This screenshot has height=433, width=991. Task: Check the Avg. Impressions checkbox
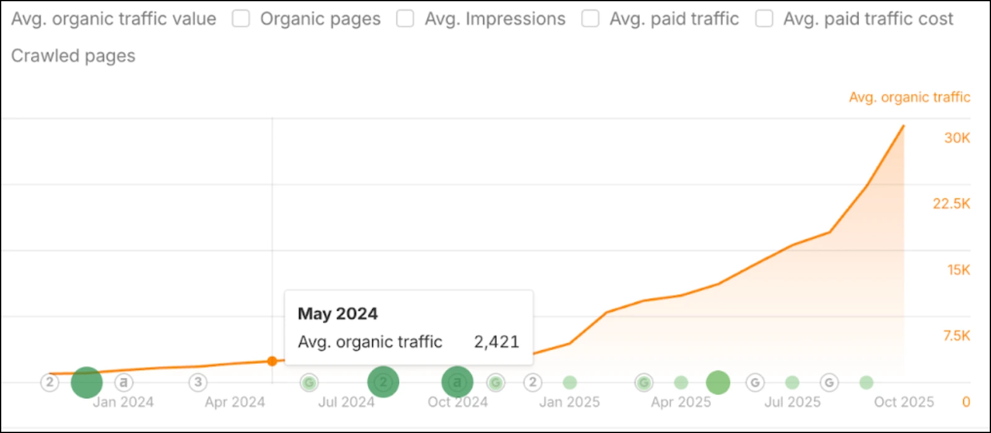[405, 19]
